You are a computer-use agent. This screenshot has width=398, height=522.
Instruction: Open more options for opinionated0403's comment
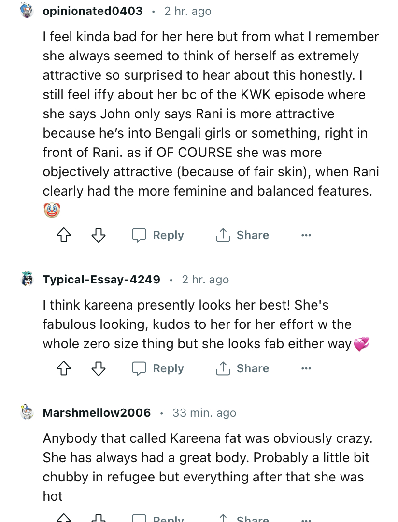pos(306,235)
